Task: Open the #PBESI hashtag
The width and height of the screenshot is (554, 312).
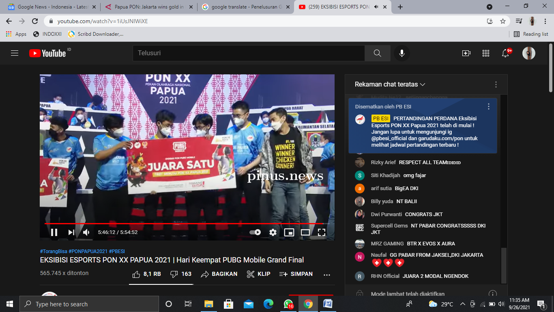Action: [117, 251]
